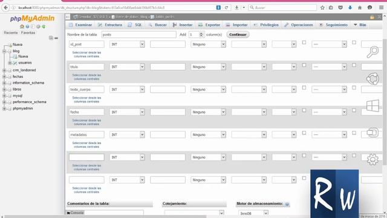
Task: Tick the first checkbox in id_post row
Action: 304,42
